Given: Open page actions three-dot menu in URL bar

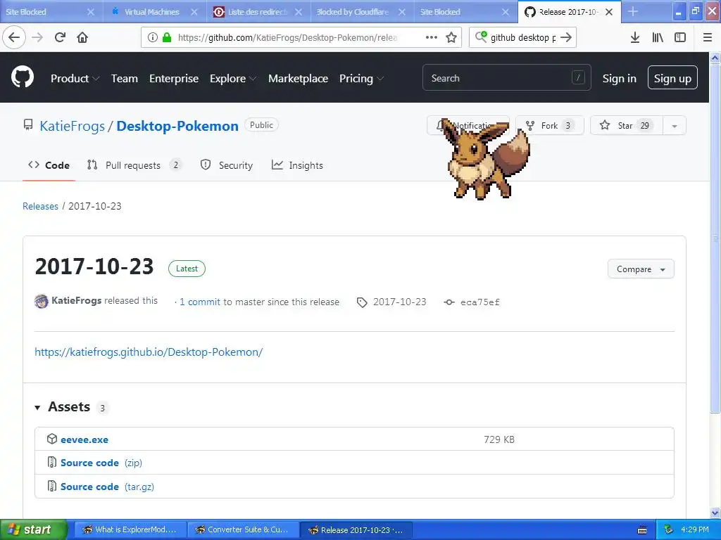Looking at the screenshot, I should coord(432,37).
